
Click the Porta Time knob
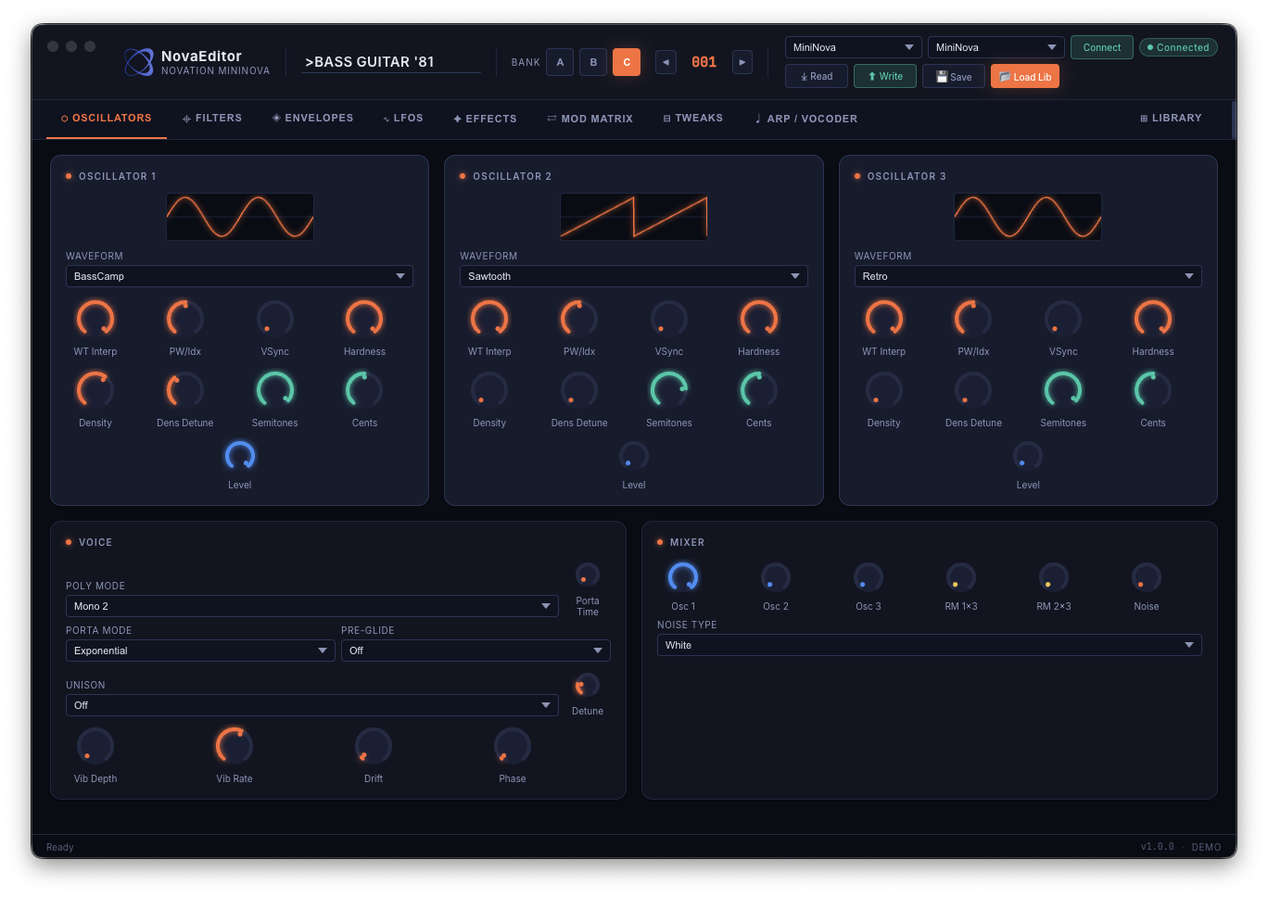click(x=588, y=575)
